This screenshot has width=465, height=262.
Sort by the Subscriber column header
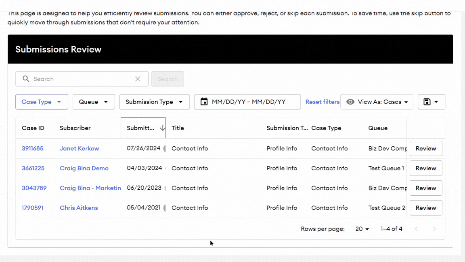click(x=75, y=128)
